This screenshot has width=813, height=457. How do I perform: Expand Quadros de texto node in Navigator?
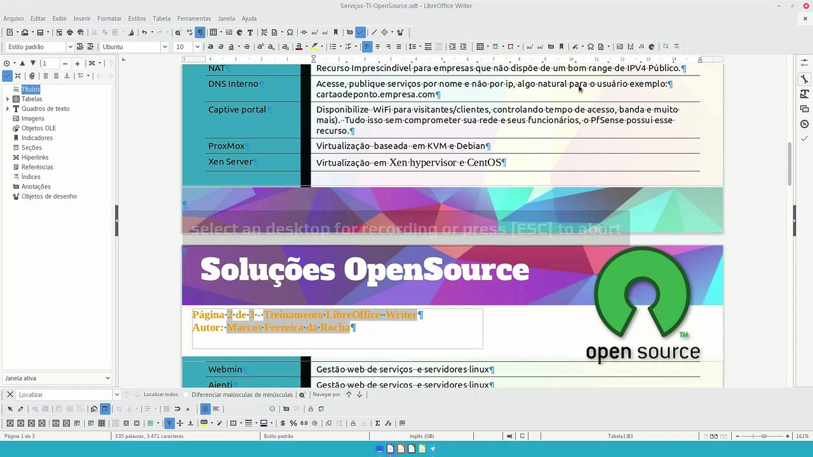point(8,109)
